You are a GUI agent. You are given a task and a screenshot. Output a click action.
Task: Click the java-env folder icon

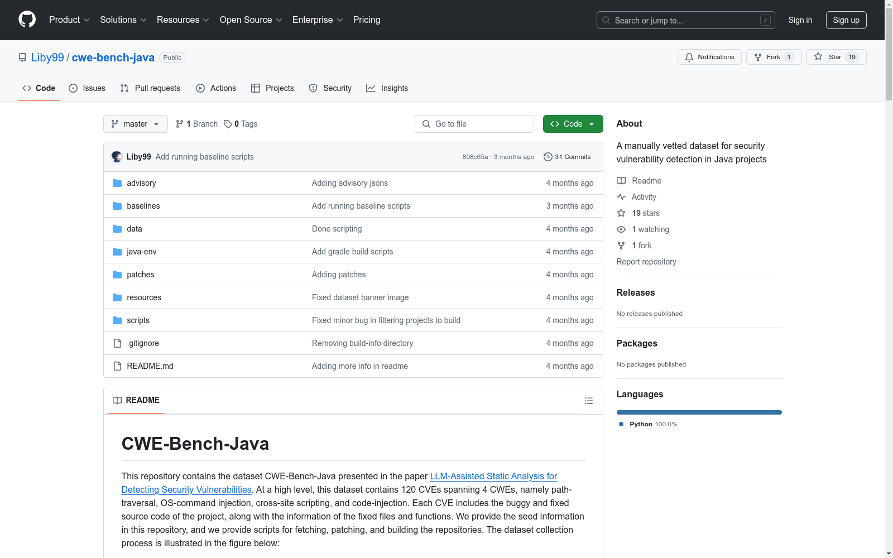pos(117,252)
